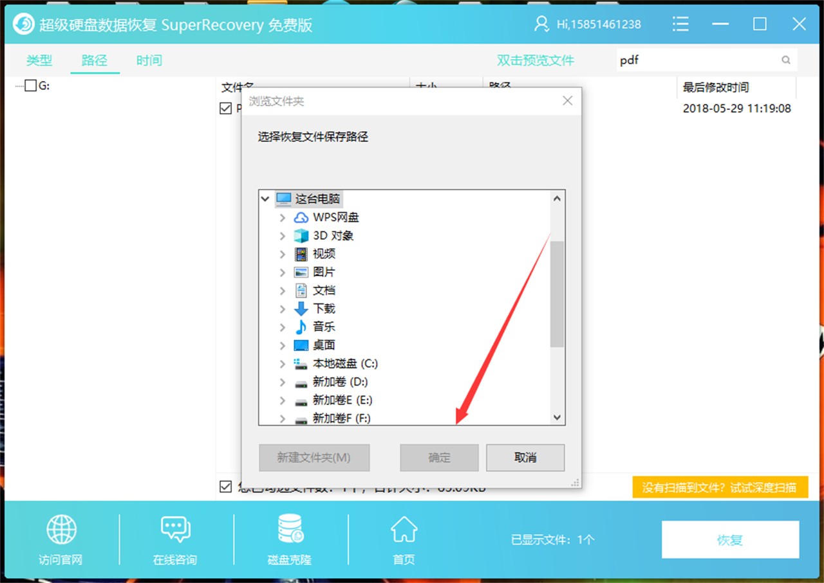Toggle the select-all checkbox in status row
Viewport: 824px width, 583px height.
pos(225,487)
